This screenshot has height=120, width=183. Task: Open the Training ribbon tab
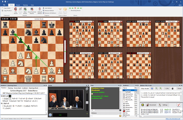coord(25,5)
